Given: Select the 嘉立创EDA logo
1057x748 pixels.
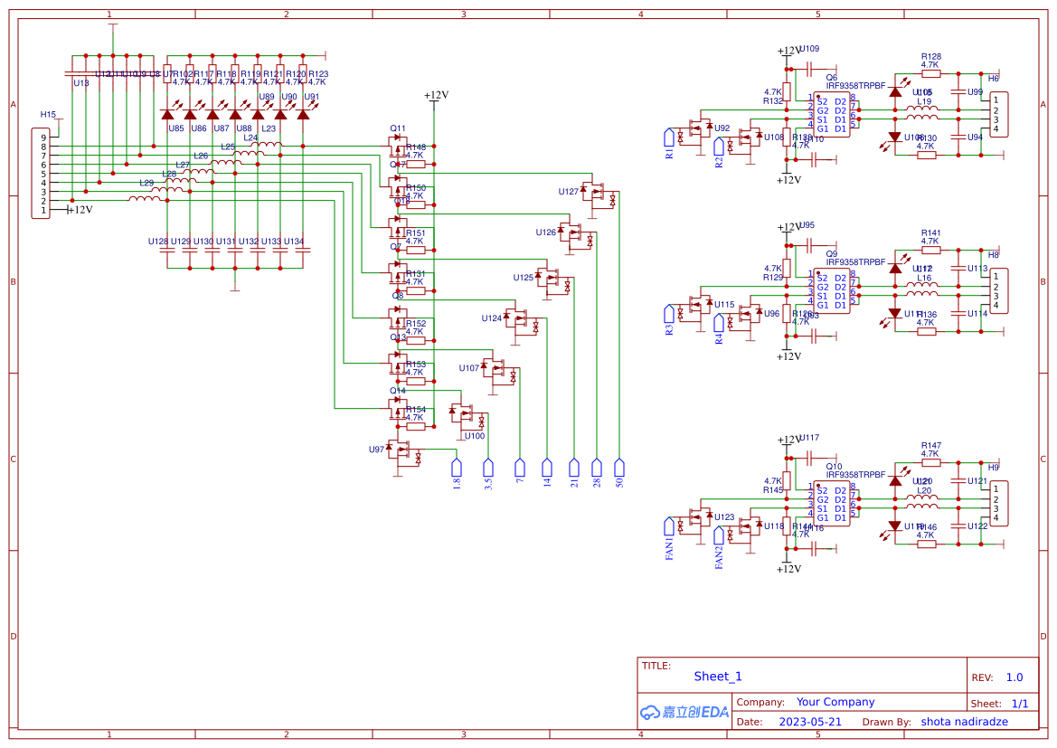Looking at the screenshot, I should 683,712.
